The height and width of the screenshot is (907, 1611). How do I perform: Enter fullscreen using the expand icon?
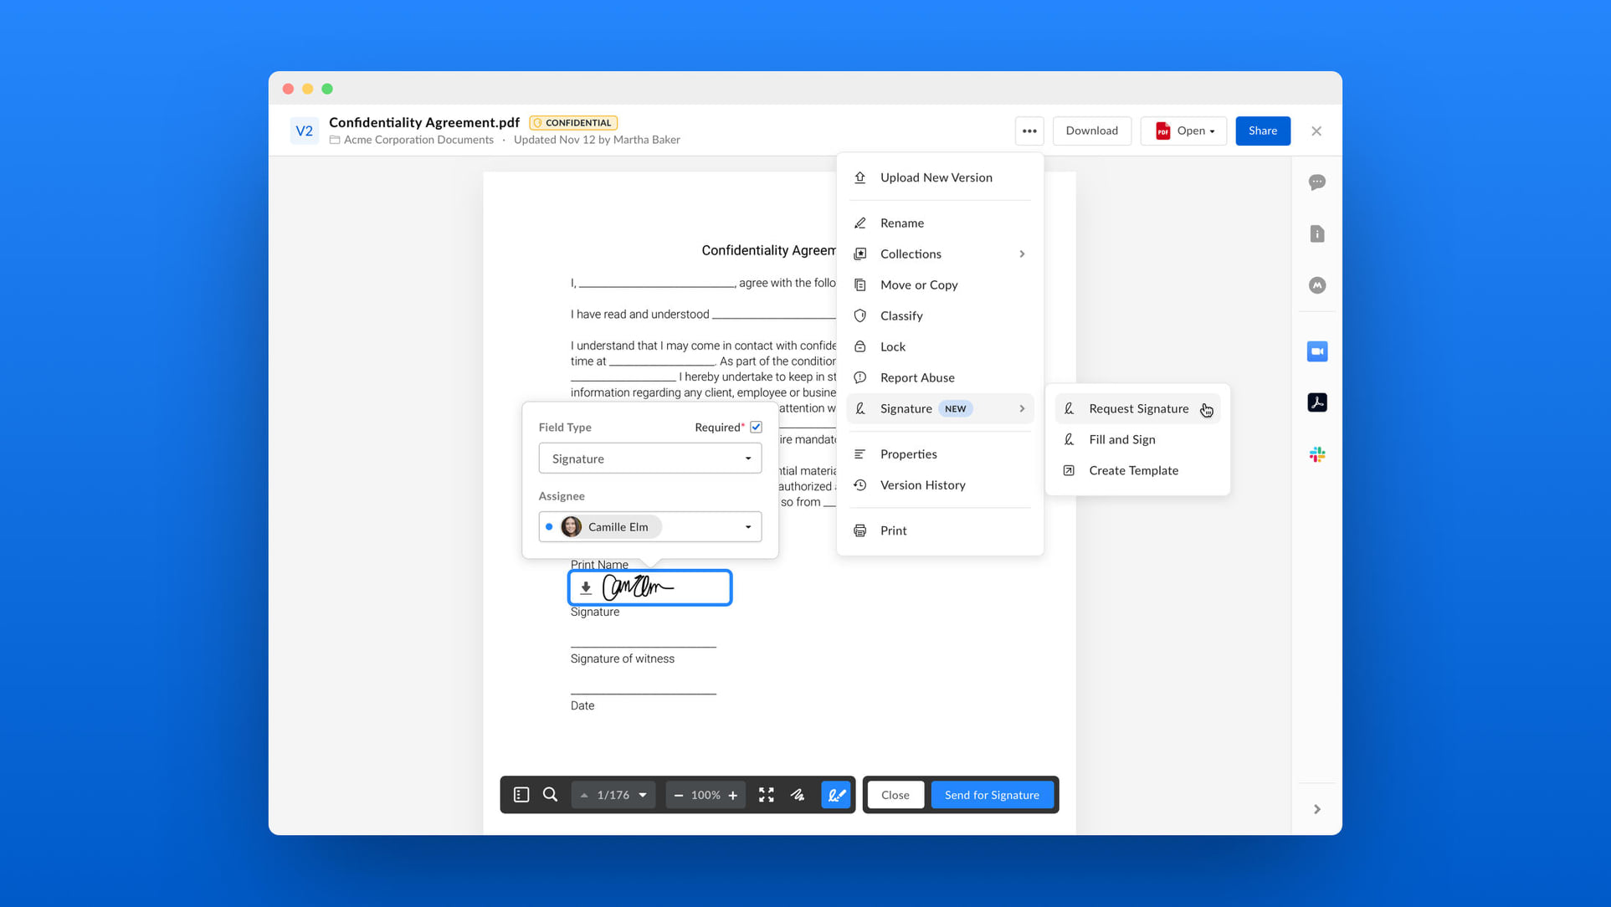[766, 795]
